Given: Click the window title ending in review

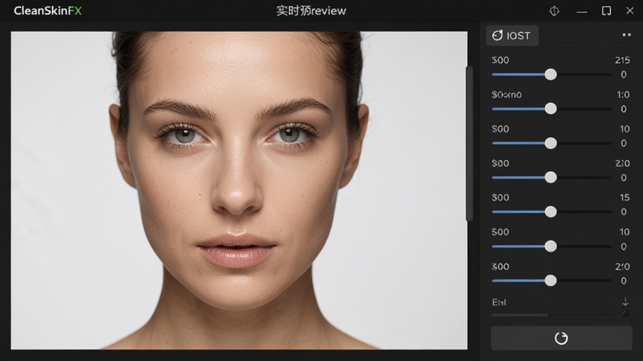Looking at the screenshot, I should [311, 11].
